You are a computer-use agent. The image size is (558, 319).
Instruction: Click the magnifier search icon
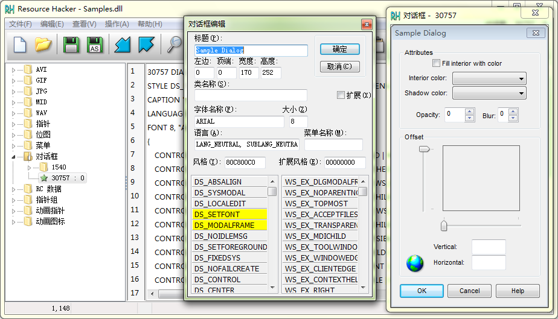175,44
